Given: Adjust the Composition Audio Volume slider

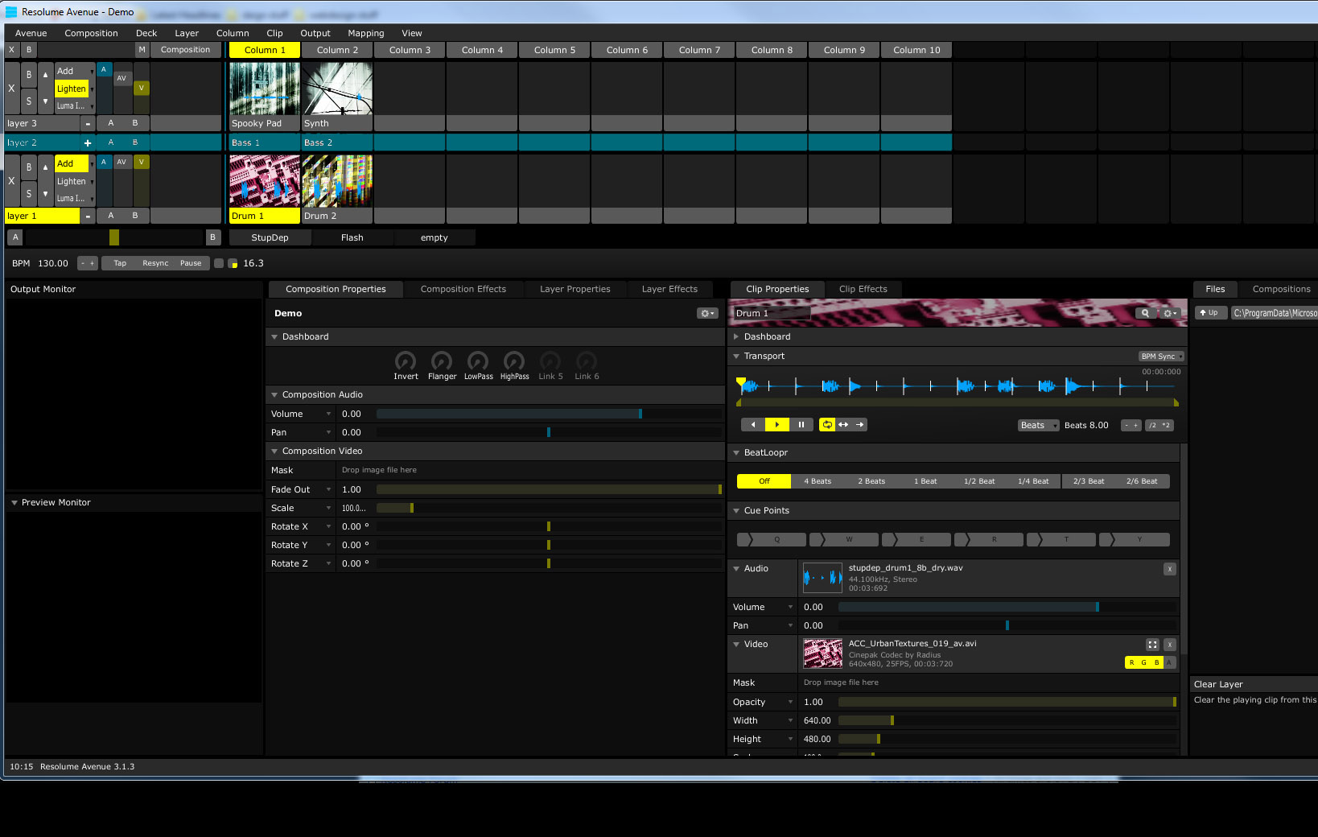Looking at the screenshot, I should pyautogui.click(x=640, y=413).
